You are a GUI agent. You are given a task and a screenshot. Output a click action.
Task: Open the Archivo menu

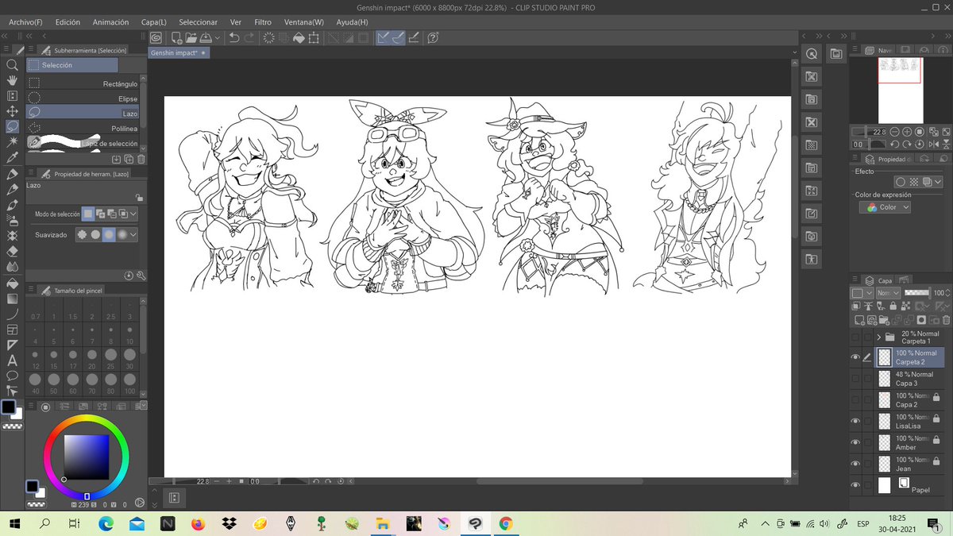pos(25,22)
